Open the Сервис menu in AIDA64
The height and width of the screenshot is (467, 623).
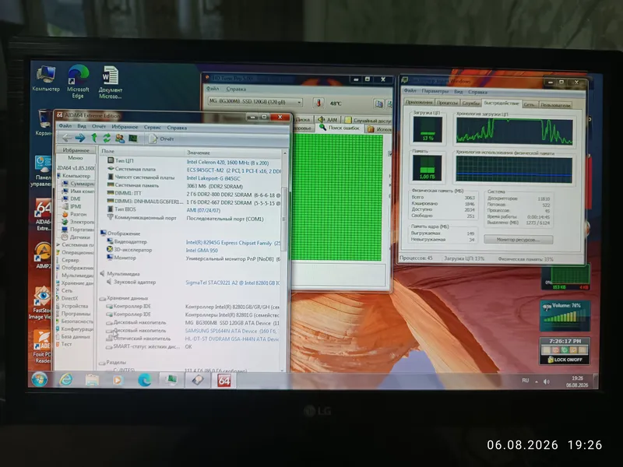(152, 128)
